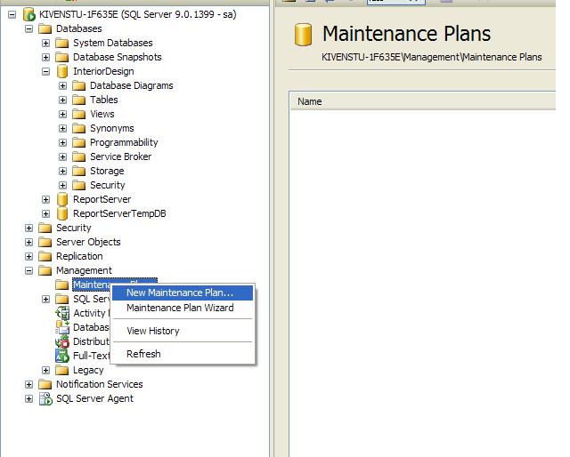Click the server icon for KIVENSTU-1F635E

pos(28,14)
